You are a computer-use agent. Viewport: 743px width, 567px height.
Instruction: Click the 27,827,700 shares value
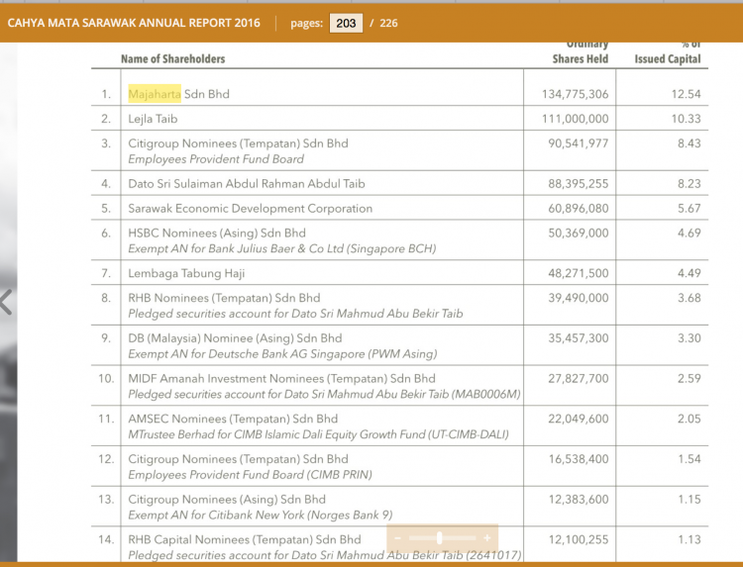pos(579,379)
